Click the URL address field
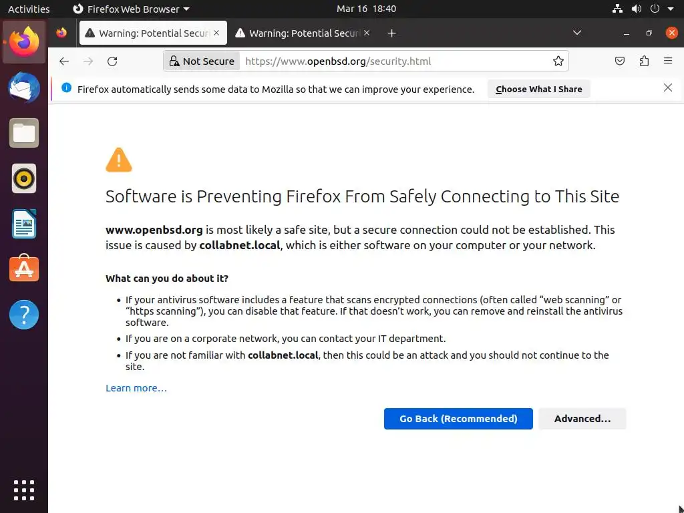Screen dimensions: 684x513 [x=394, y=61]
